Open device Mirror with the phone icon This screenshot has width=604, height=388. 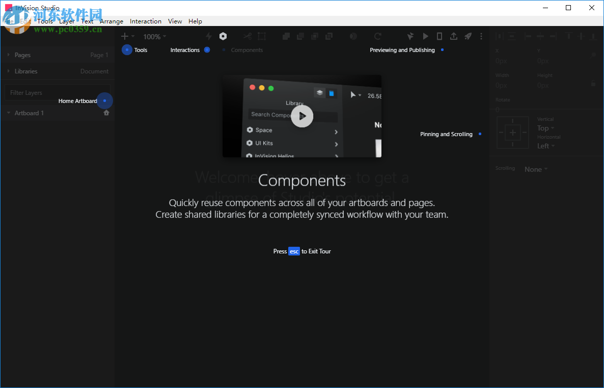(439, 36)
